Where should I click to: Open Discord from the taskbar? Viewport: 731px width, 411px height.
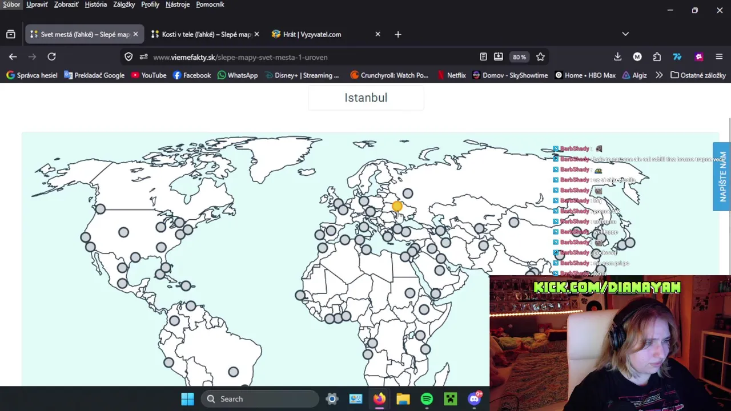[475, 399]
